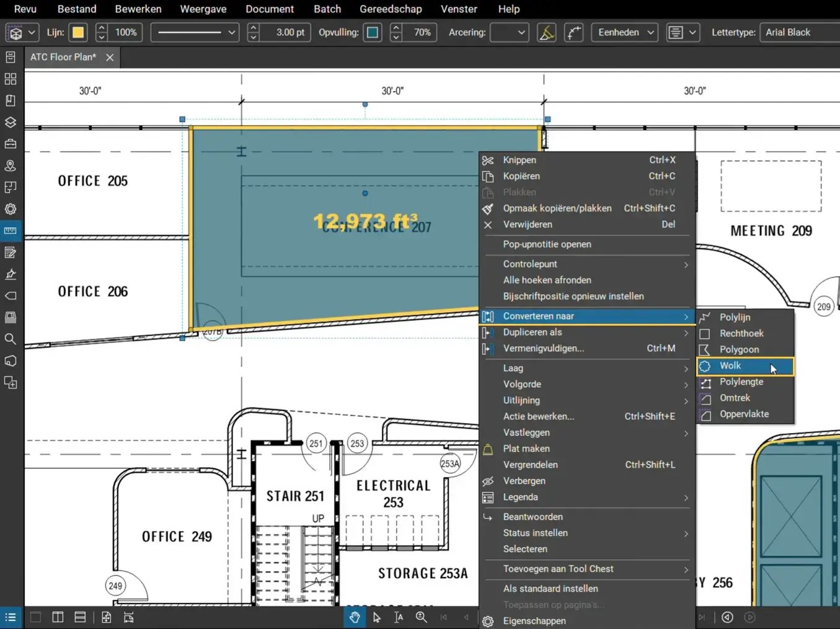Click the Places location pin icon in the left sidebar
The height and width of the screenshot is (629, 840).
tap(11, 166)
